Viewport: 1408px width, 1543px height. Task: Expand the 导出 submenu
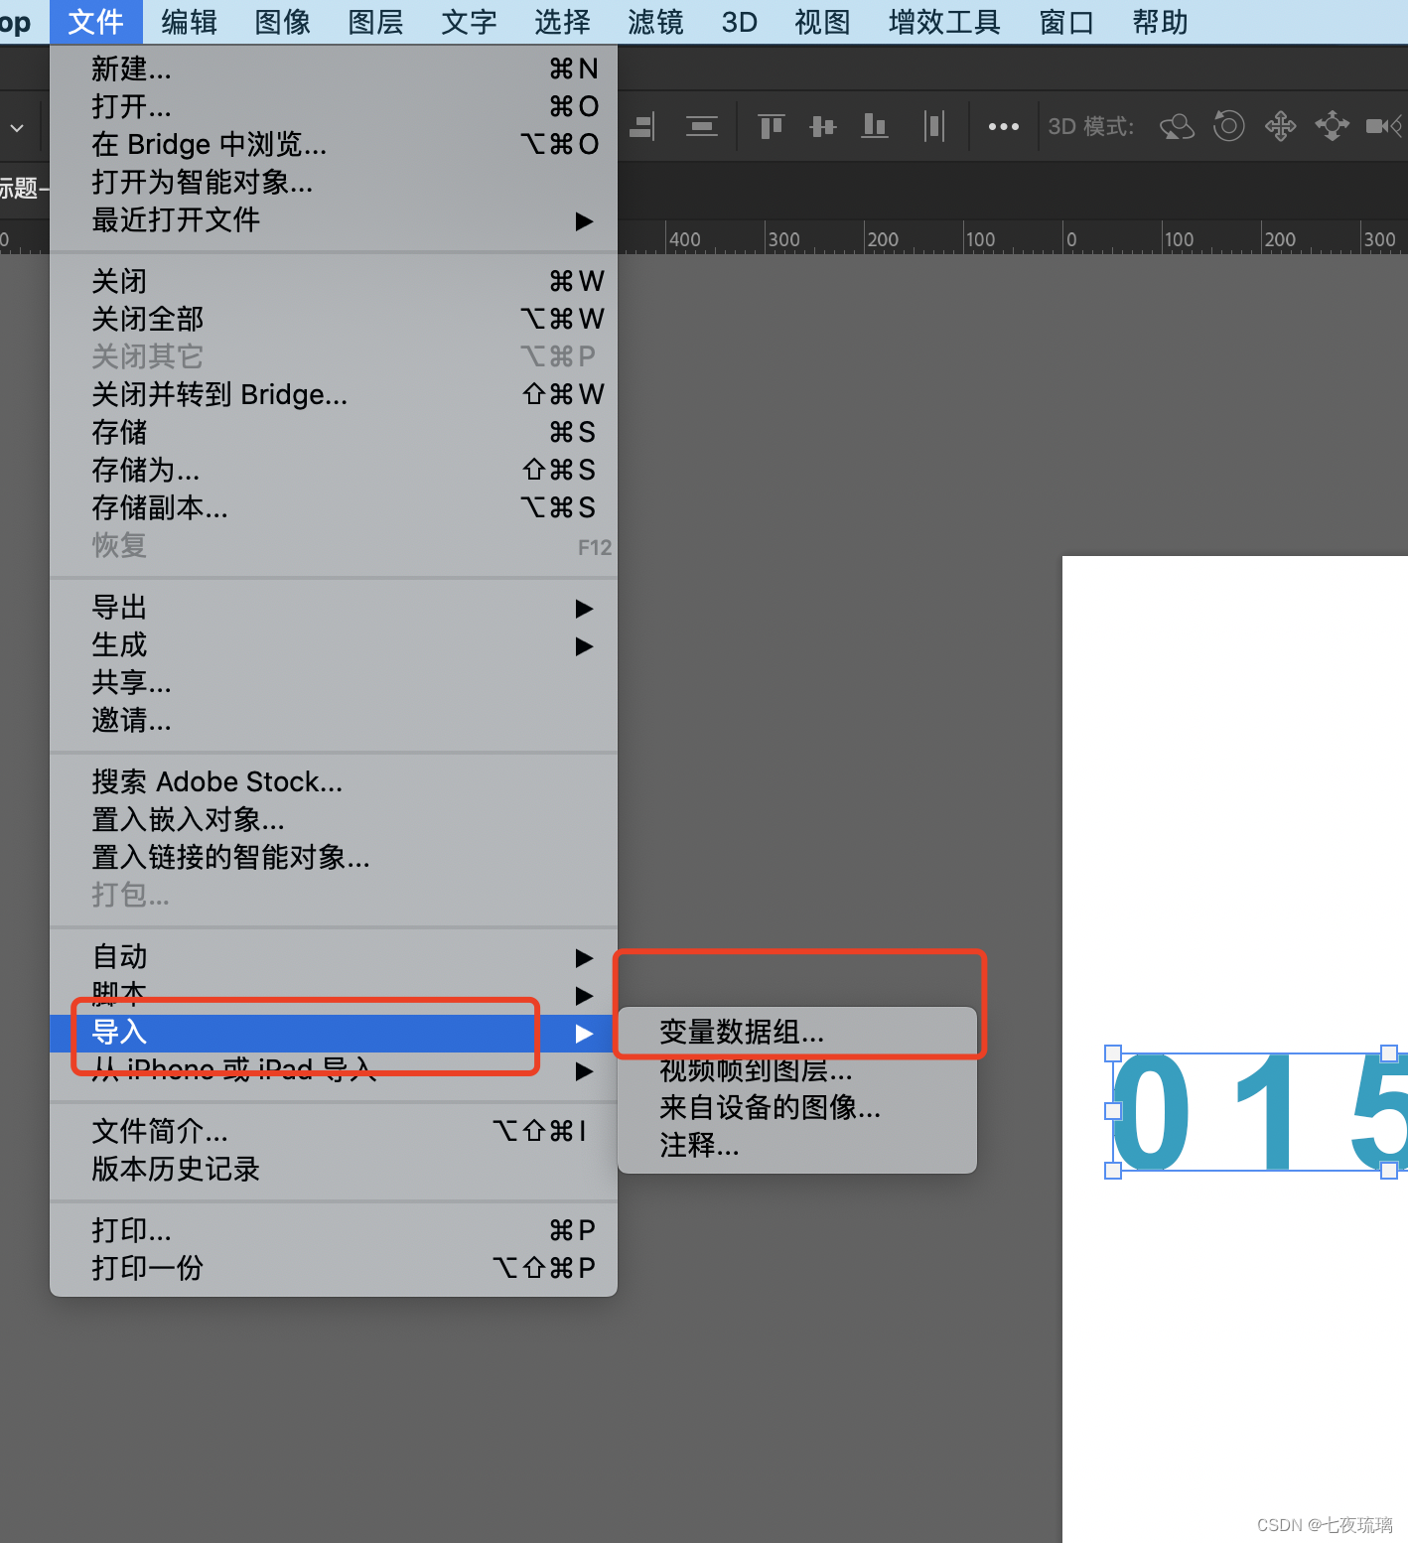coord(334,608)
